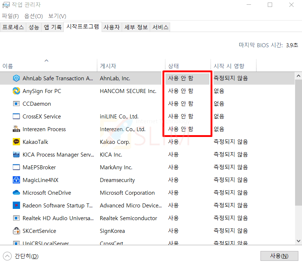Select the MagicLine4NX entry
The height and width of the screenshot is (267, 302).
pyautogui.click(x=40, y=180)
